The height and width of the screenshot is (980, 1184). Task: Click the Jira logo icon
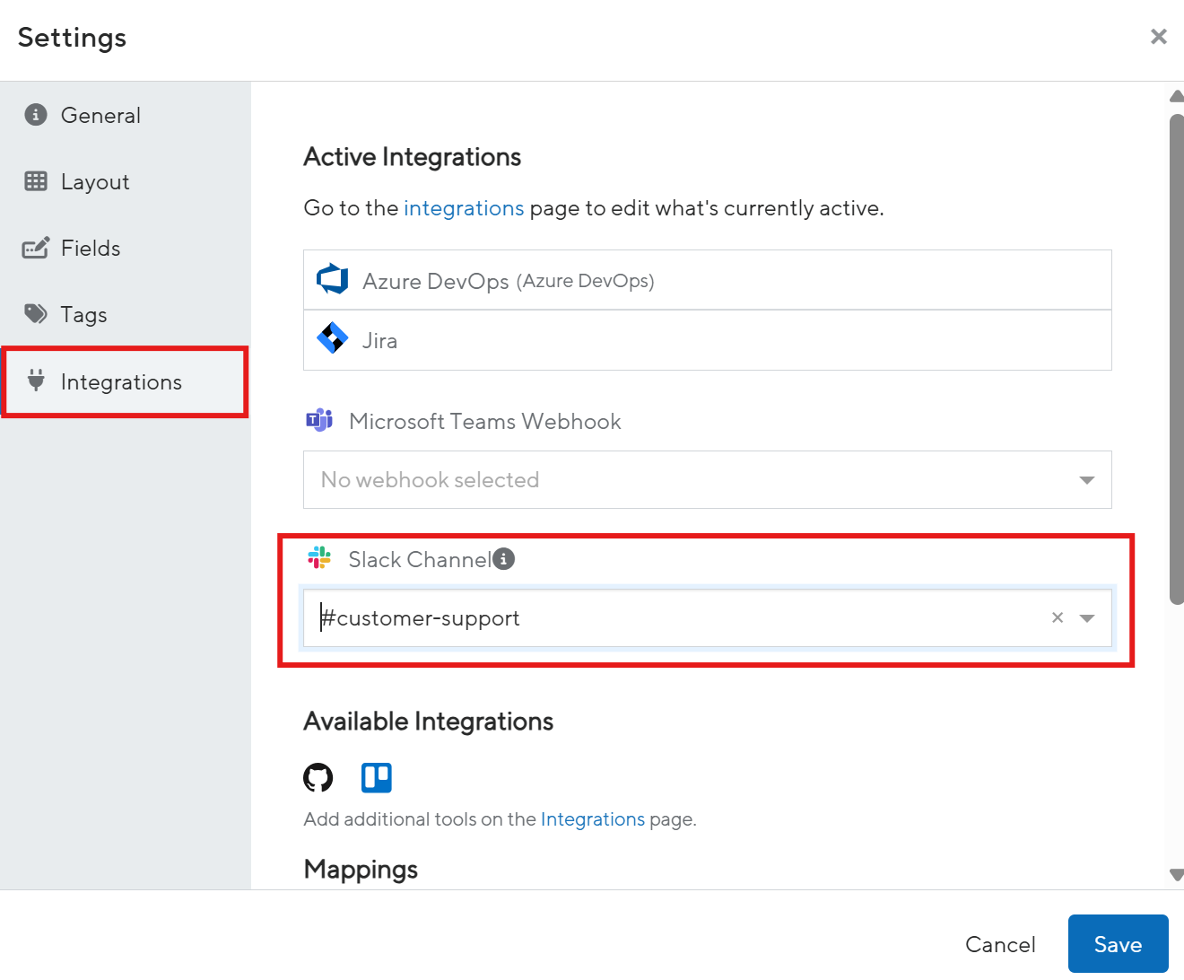click(332, 339)
